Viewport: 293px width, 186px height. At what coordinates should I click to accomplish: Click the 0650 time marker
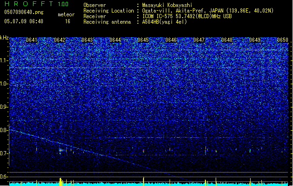283,40
